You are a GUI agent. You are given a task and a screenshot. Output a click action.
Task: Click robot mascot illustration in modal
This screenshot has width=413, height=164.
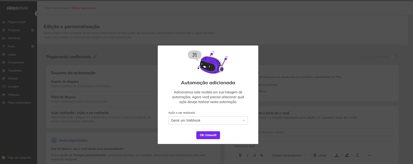[x=208, y=62]
